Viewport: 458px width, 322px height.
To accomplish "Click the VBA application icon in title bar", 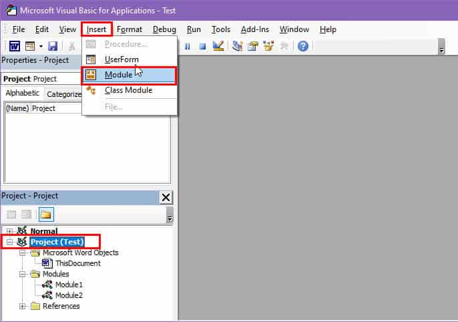I will (11, 11).
